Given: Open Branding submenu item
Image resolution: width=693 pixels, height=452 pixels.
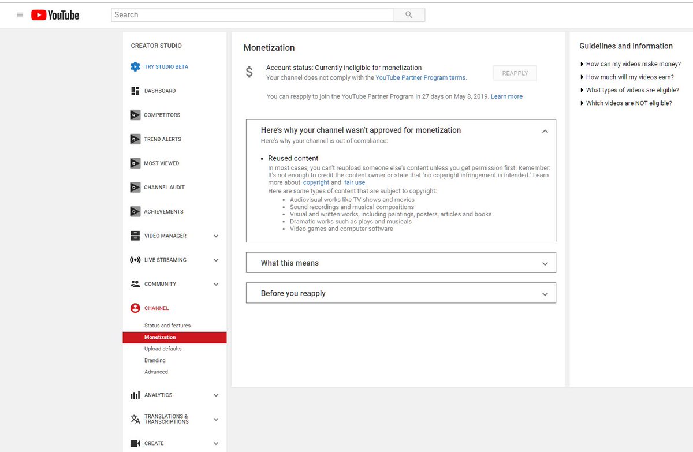Looking at the screenshot, I should click(x=155, y=361).
